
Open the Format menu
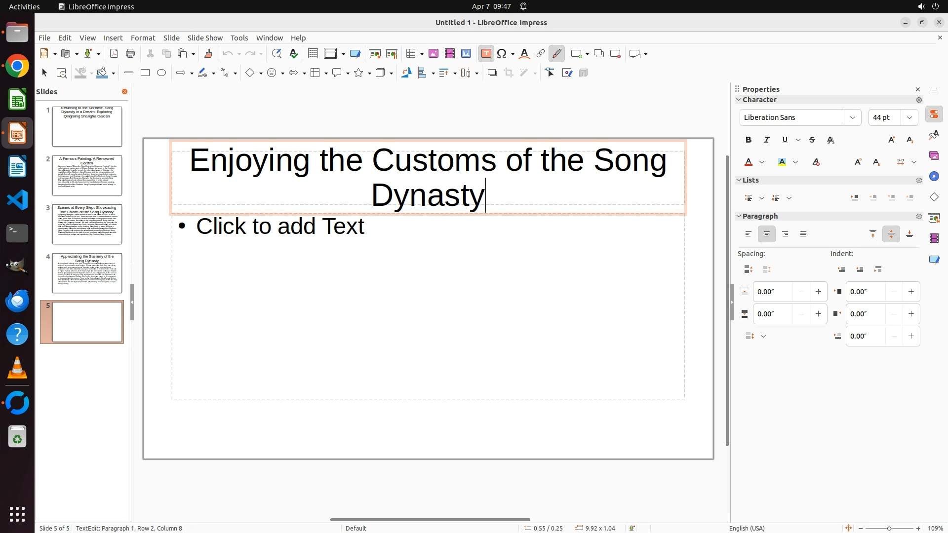point(143,38)
